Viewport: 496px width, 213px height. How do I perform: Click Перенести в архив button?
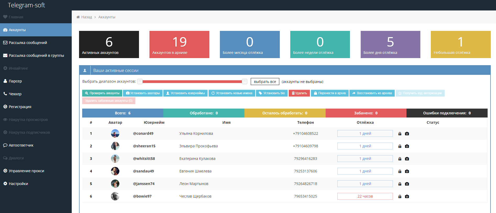click(x=330, y=93)
